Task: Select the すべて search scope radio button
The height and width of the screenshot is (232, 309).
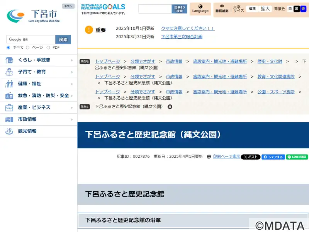Action: [x=8, y=48]
